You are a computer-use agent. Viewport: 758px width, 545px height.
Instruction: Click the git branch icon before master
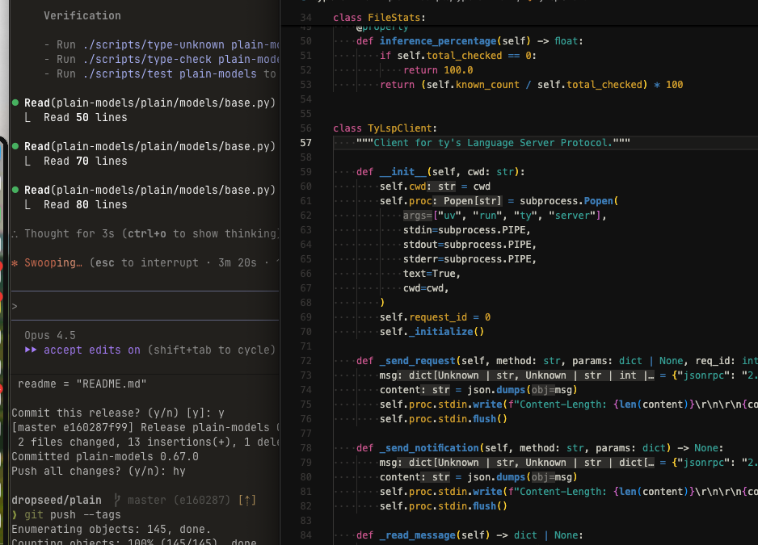pyautogui.click(x=117, y=501)
